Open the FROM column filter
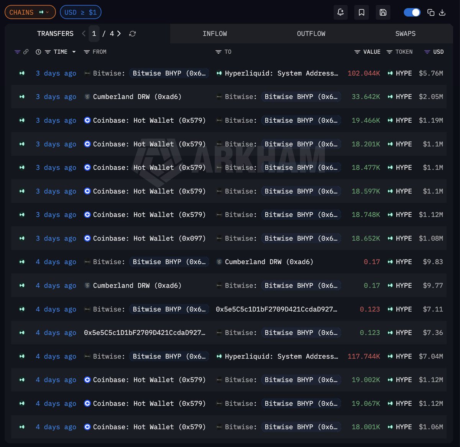Screen dimensions: 460x447 click(x=87, y=52)
